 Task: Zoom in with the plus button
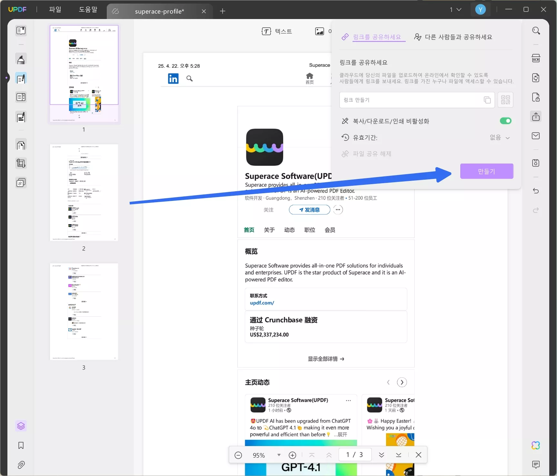click(x=293, y=455)
